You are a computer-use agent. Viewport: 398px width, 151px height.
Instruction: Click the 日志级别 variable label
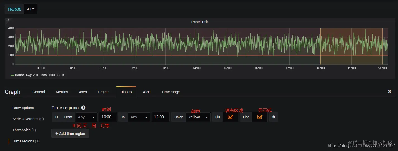[x=14, y=9]
